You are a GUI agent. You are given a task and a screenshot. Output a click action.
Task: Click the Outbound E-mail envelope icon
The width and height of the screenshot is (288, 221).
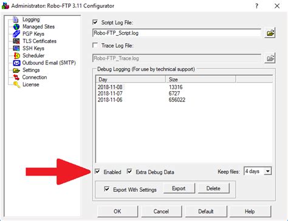16,63
